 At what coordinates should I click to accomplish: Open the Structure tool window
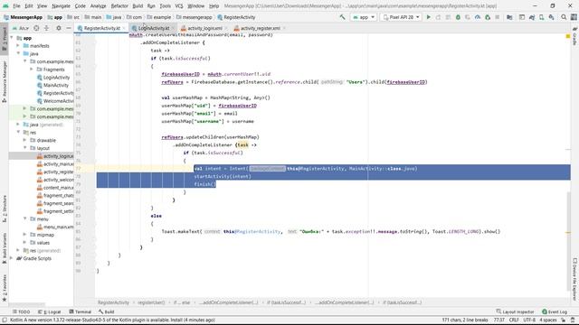5,209
